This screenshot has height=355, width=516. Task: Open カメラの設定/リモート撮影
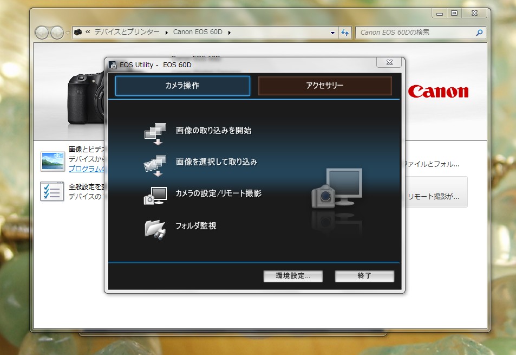pyautogui.click(x=218, y=193)
